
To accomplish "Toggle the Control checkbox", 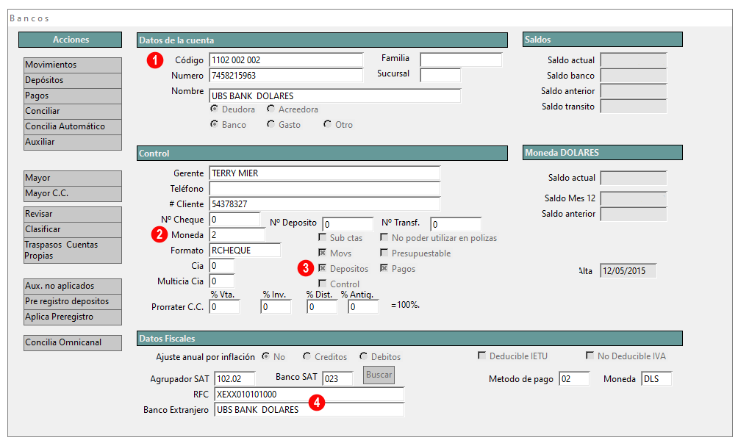I will (x=323, y=284).
